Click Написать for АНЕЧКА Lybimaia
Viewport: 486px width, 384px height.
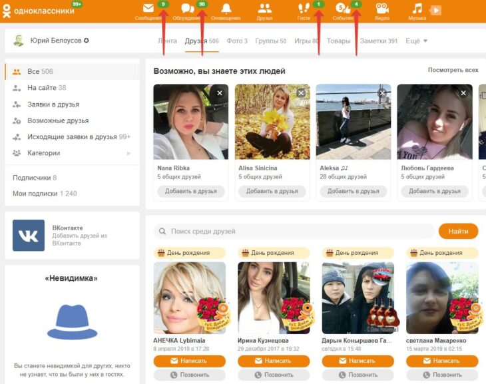coord(190,361)
